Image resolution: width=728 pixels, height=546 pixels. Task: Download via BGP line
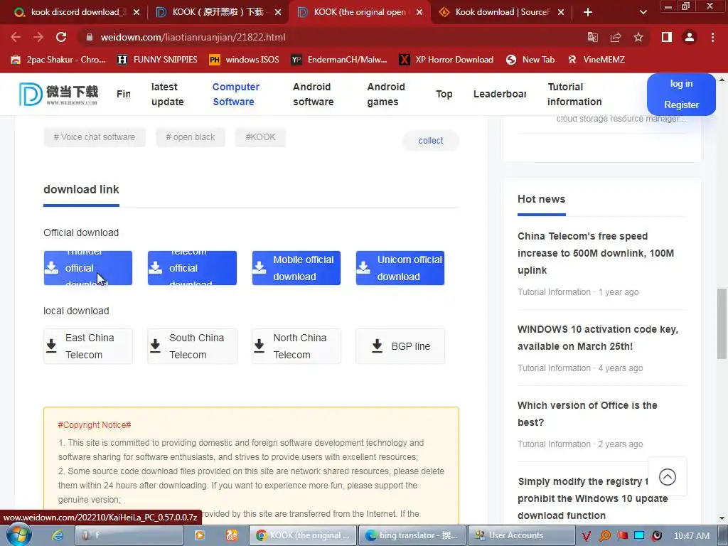click(x=400, y=346)
